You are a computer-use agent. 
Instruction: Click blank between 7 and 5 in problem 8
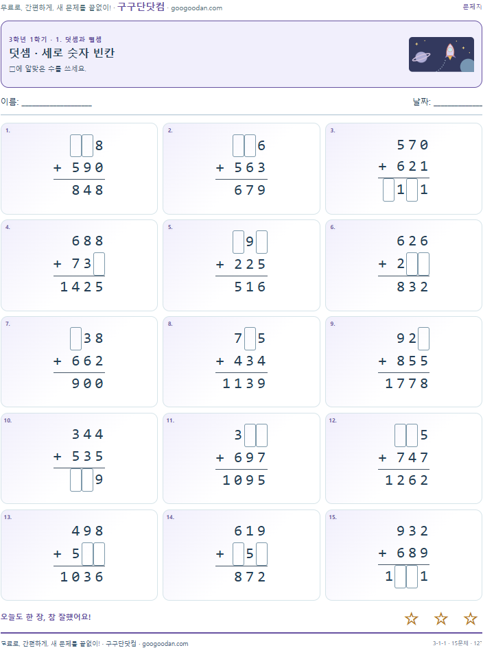pyautogui.click(x=250, y=339)
